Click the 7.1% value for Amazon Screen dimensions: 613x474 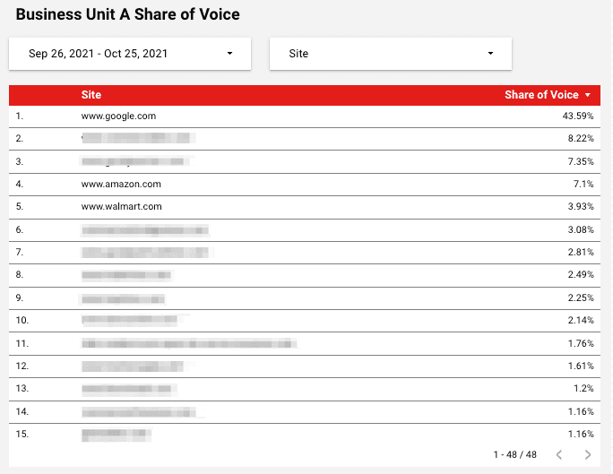tap(583, 185)
